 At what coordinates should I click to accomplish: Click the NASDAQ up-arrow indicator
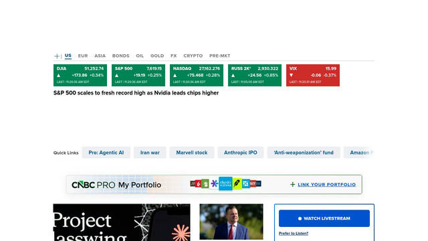[x=175, y=76]
